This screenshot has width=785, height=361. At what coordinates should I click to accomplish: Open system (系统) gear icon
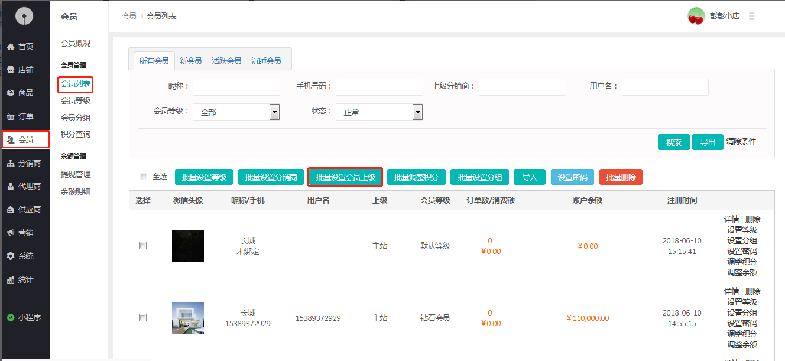click(x=10, y=256)
